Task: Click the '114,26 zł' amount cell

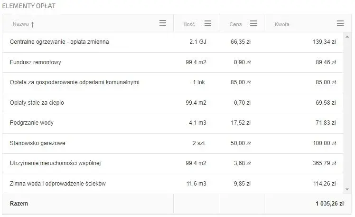Action: [324, 183]
